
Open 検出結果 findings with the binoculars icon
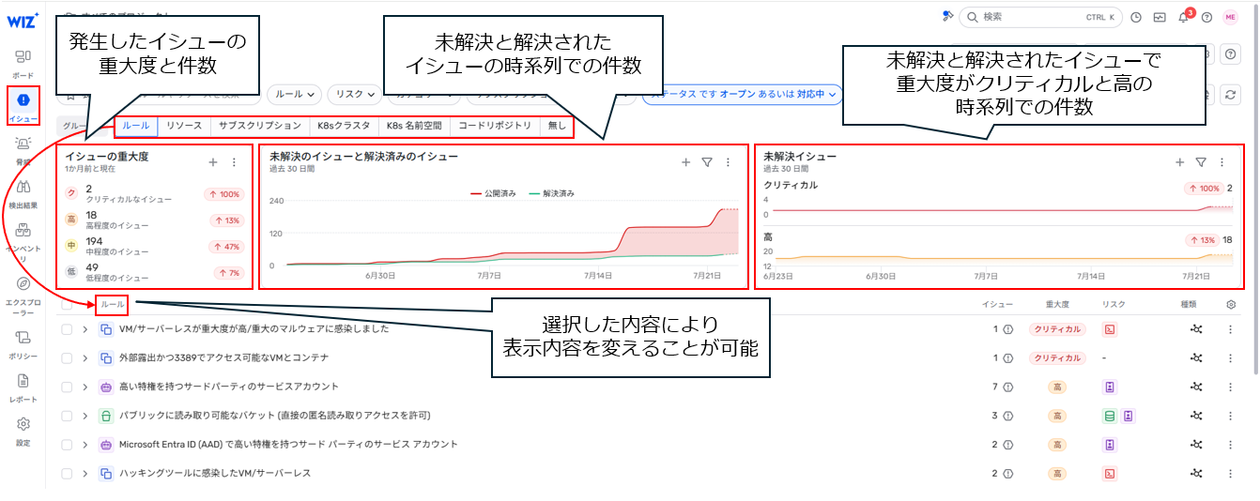point(23,193)
